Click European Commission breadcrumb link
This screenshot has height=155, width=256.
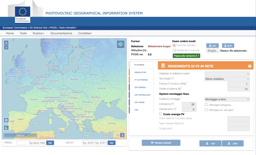15,28
